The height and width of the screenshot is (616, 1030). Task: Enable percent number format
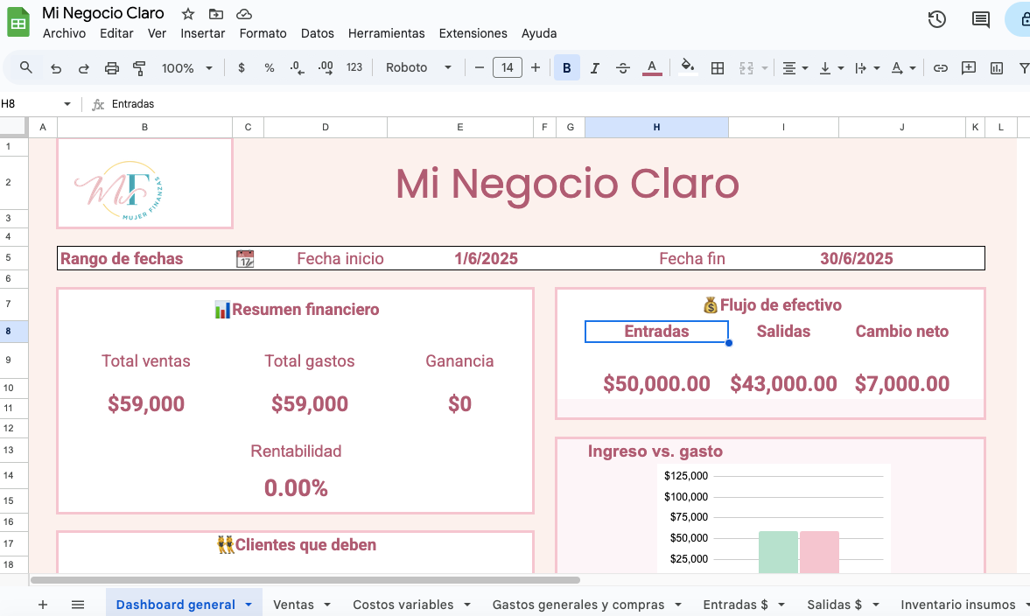point(269,67)
